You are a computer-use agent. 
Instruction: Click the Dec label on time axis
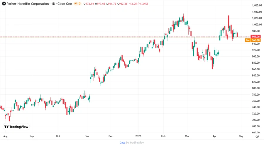[x=111, y=136]
